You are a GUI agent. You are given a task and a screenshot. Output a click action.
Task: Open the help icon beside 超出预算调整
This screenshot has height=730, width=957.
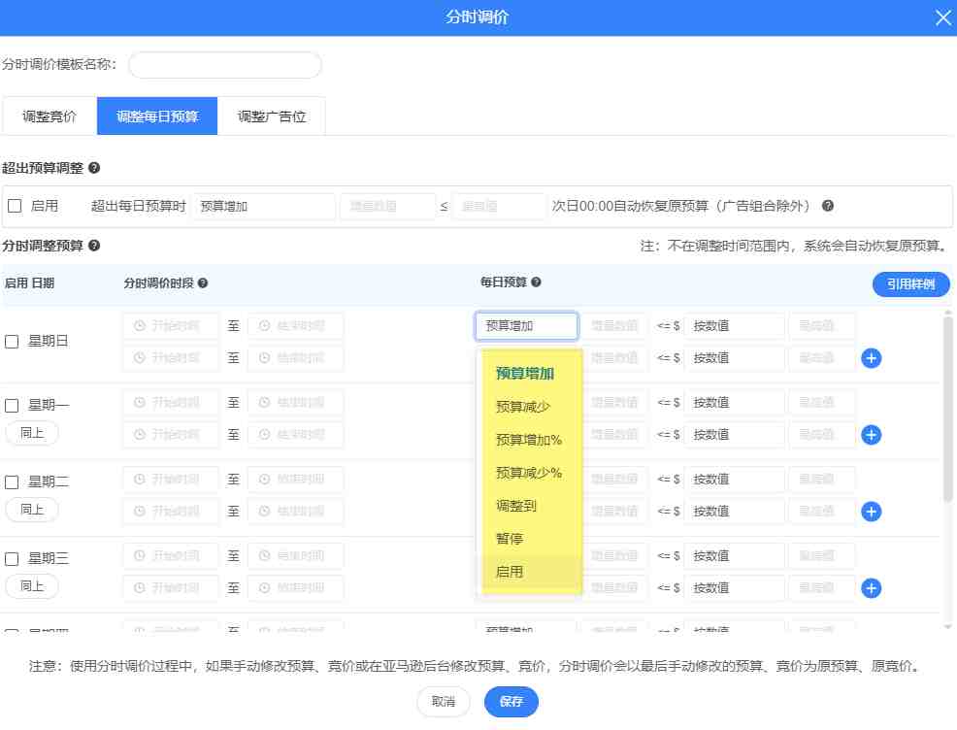(94, 168)
